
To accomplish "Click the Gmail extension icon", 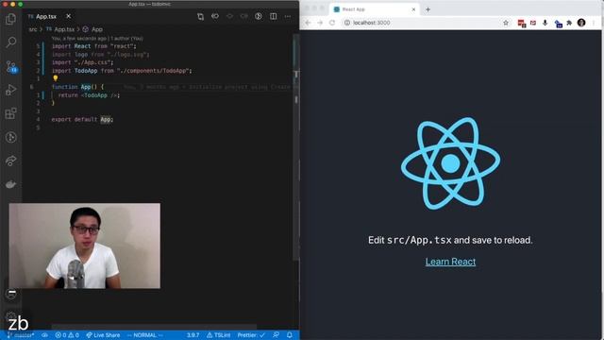I will (x=533, y=23).
